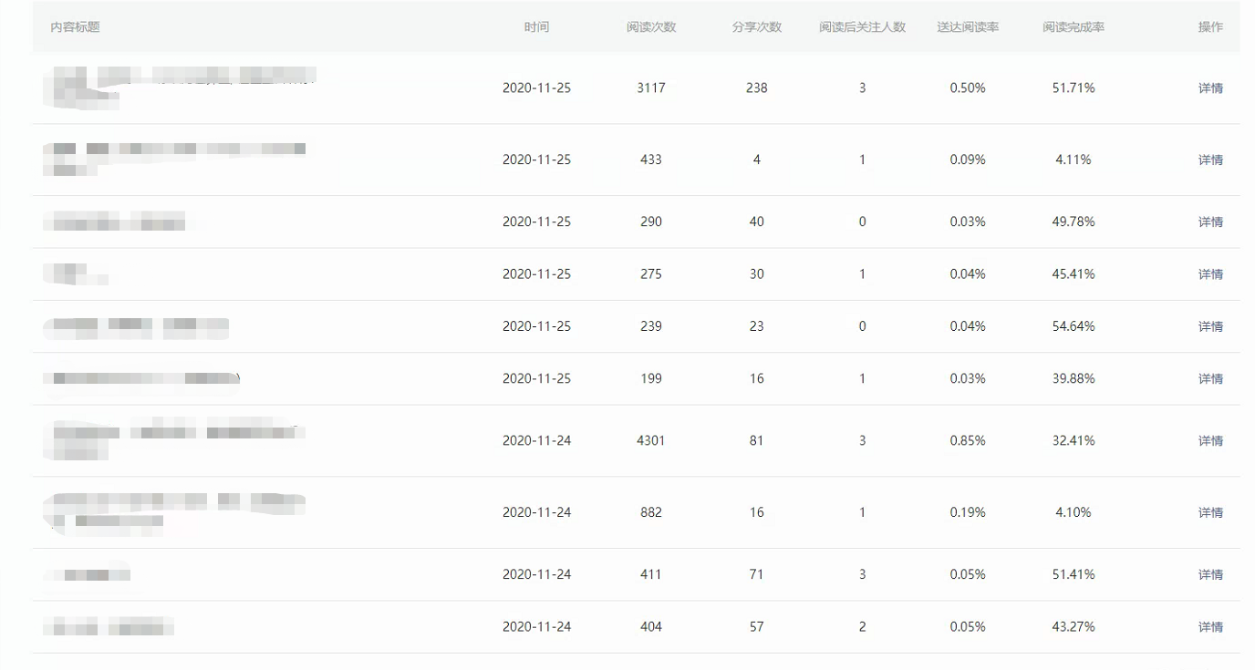Click the 阅读次数 column header

pyautogui.click(x=650, y=27)
